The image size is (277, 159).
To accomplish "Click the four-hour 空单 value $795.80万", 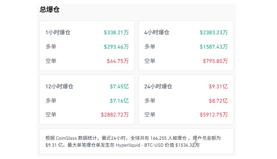I will (215, 61).
